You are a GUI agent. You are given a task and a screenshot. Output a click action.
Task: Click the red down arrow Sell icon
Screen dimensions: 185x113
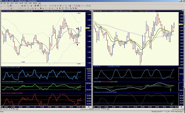(60, 8)
